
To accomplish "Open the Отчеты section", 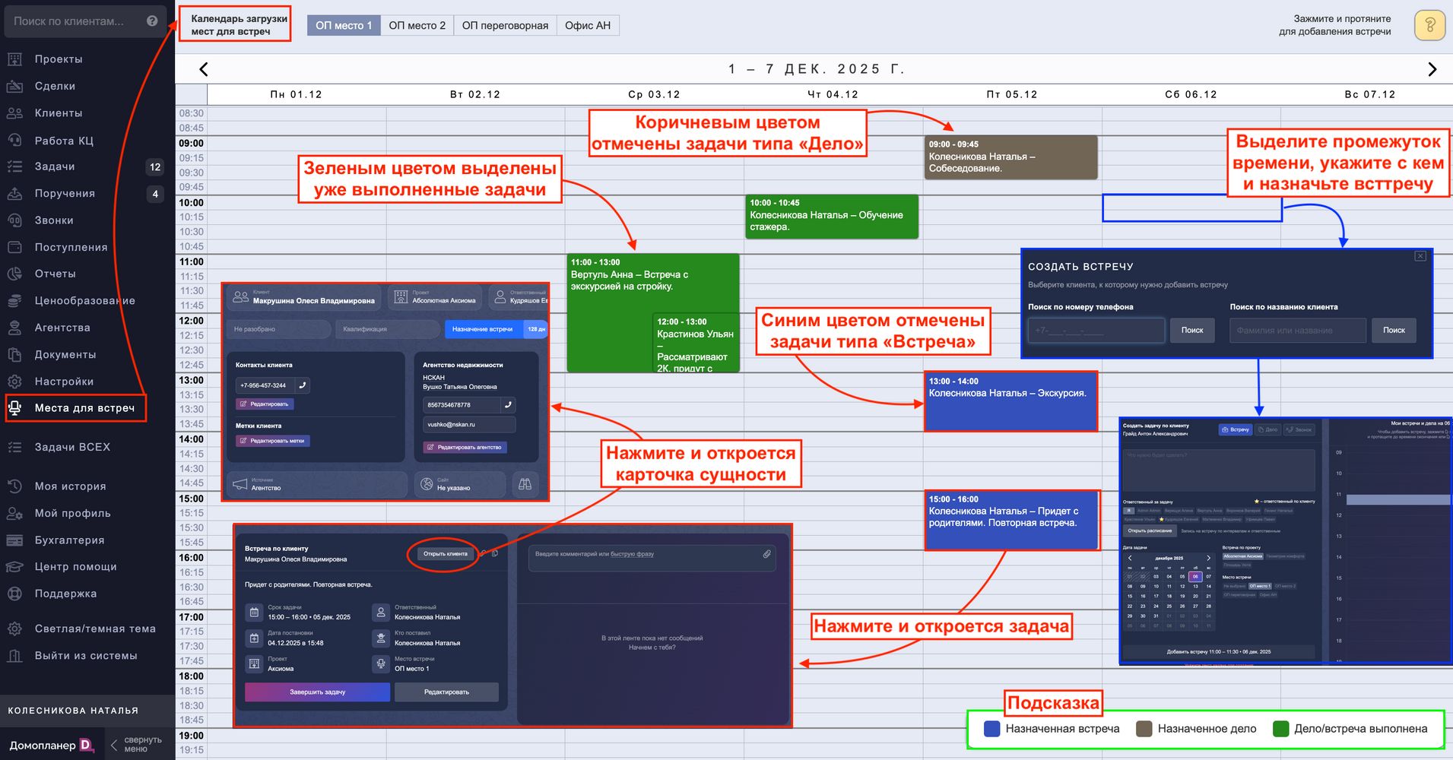I will 55,274.
